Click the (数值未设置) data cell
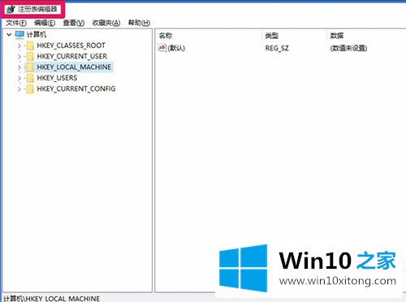406x302 pixels. click(348, 49)
